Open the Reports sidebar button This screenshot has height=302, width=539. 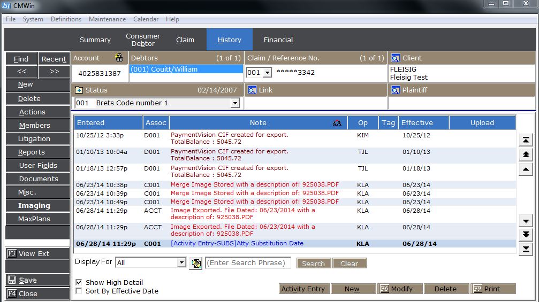coord(38,152)
